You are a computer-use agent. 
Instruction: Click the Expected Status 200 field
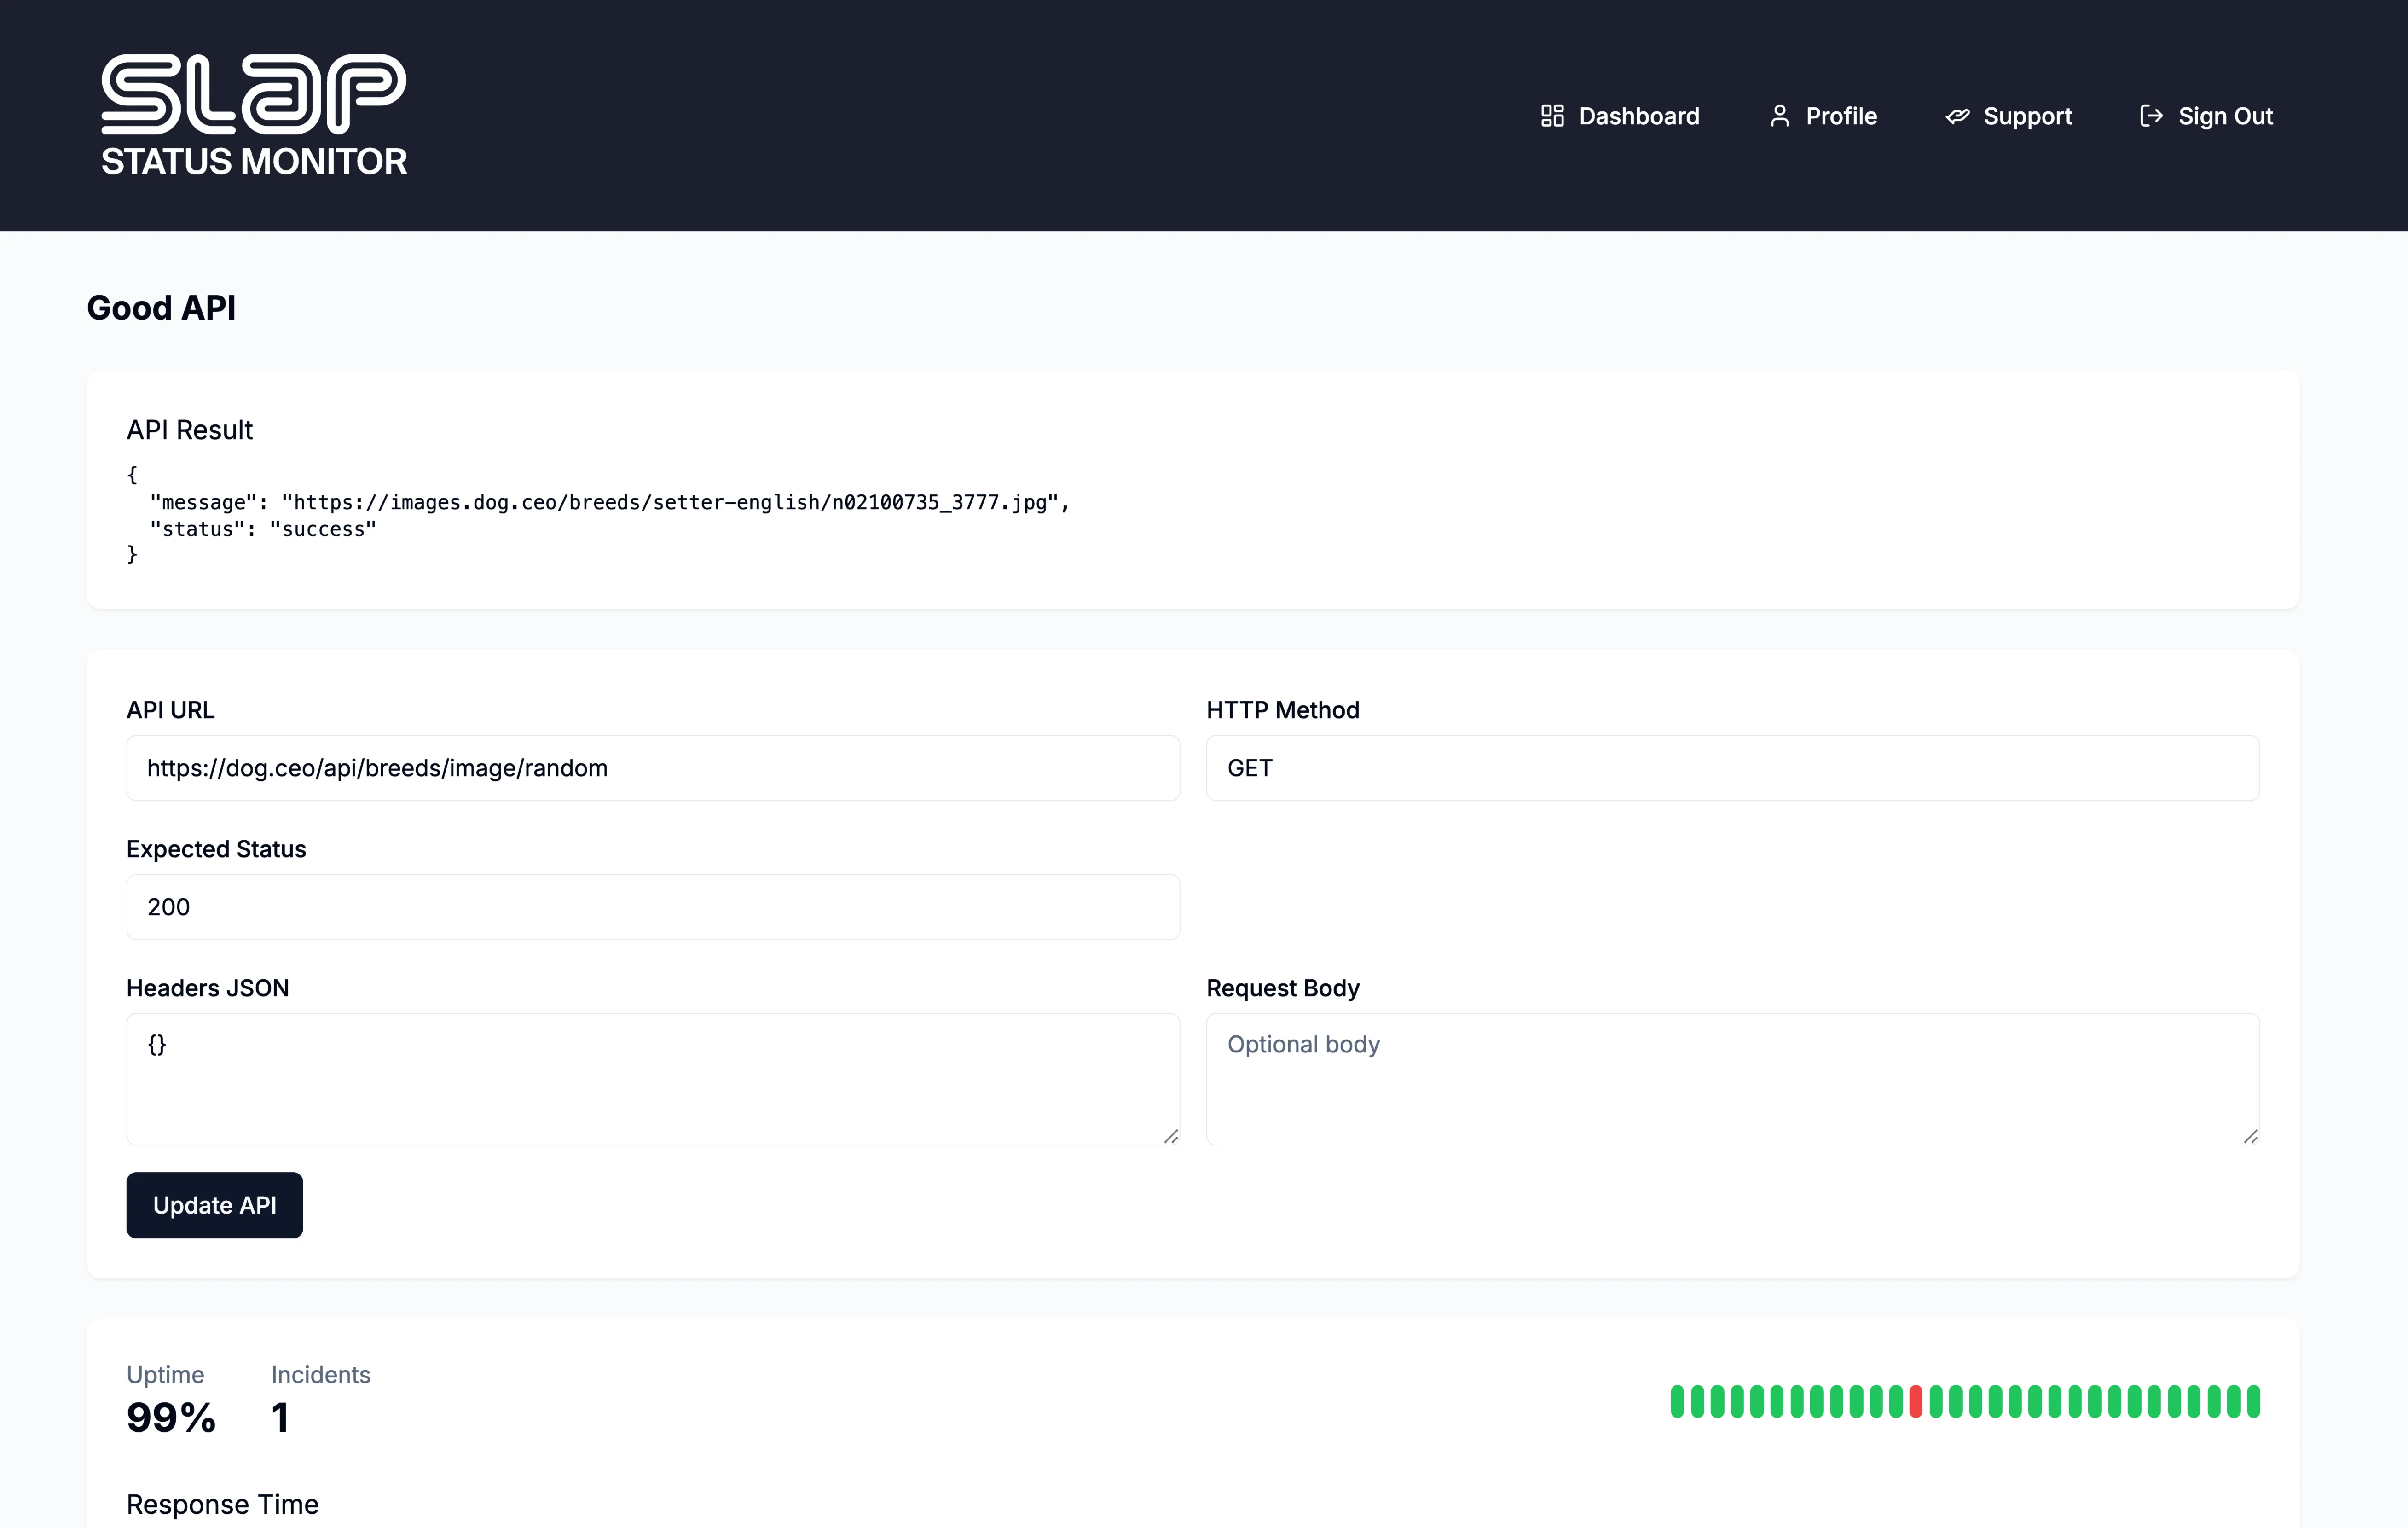tap(652, 907)
